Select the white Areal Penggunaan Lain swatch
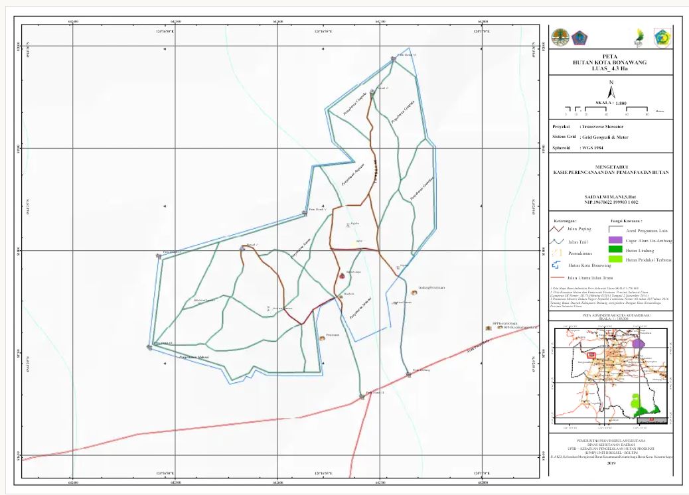Screen dimensions: 689x495 pyautogui.click(x=615, y=229)
